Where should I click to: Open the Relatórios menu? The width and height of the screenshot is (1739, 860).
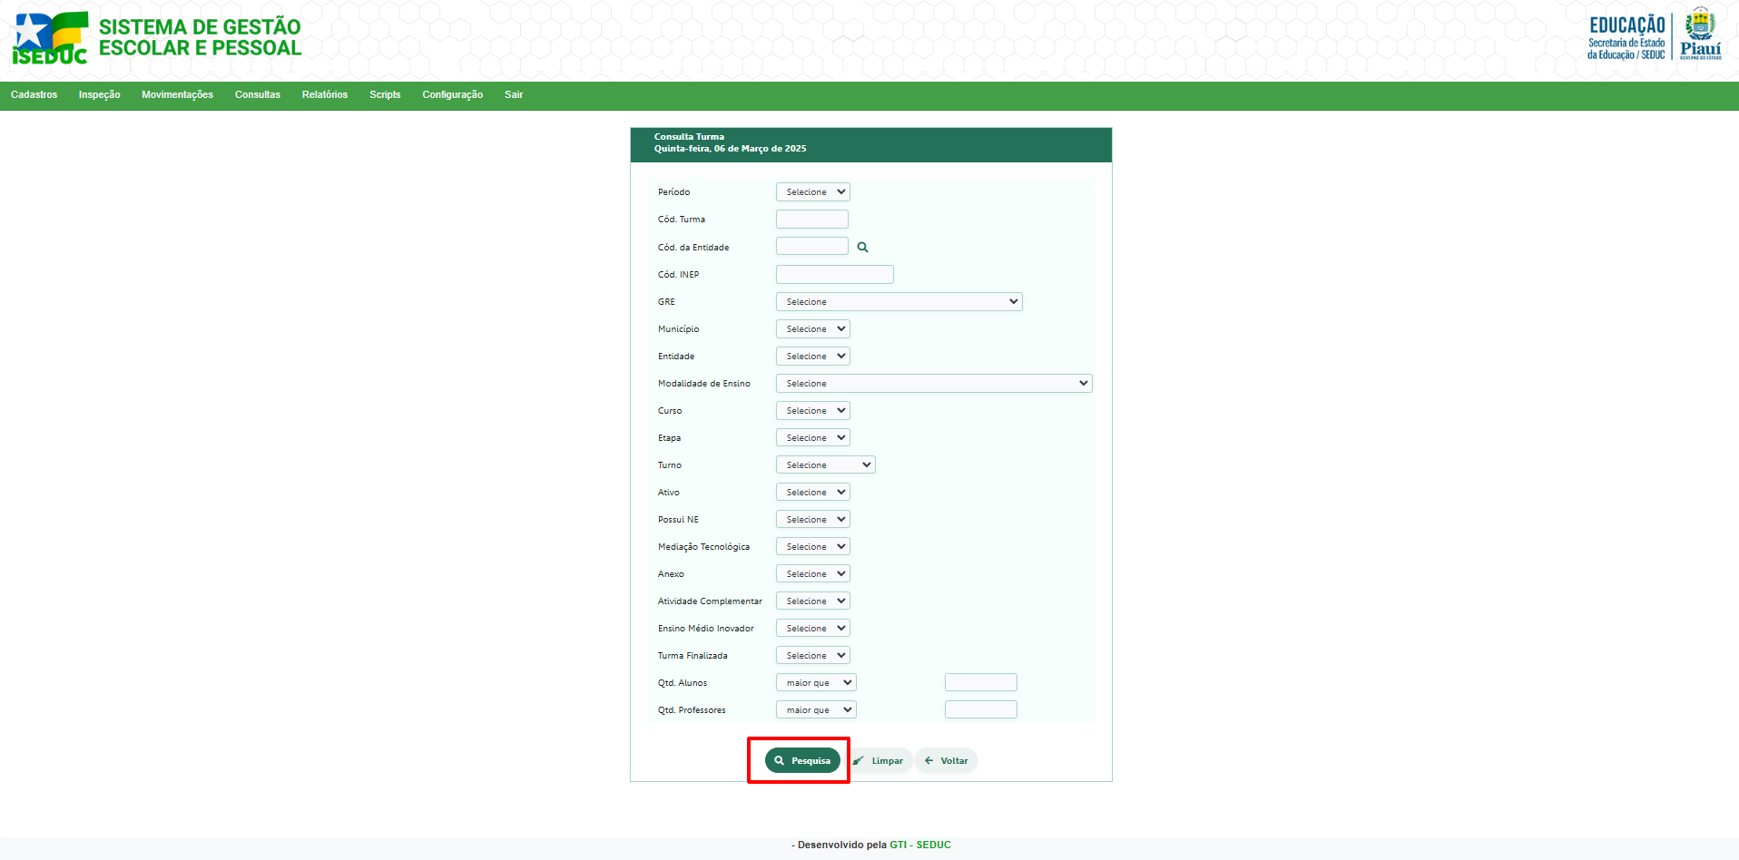coord(324,95)
